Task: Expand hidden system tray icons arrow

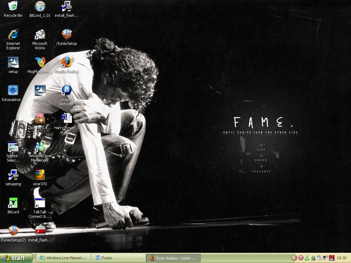Action: (x=294, y=258)
